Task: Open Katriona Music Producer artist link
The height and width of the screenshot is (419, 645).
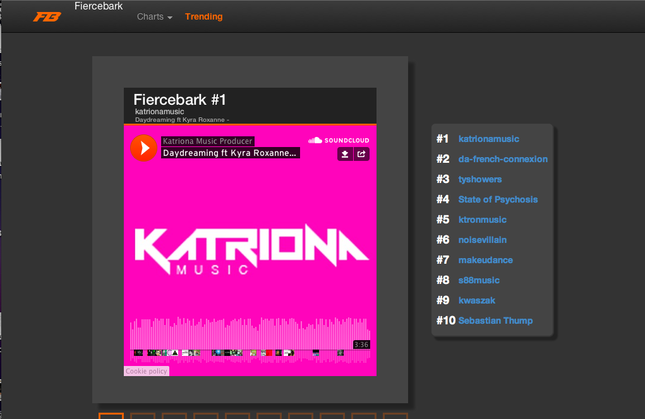Action: [207, 141]
